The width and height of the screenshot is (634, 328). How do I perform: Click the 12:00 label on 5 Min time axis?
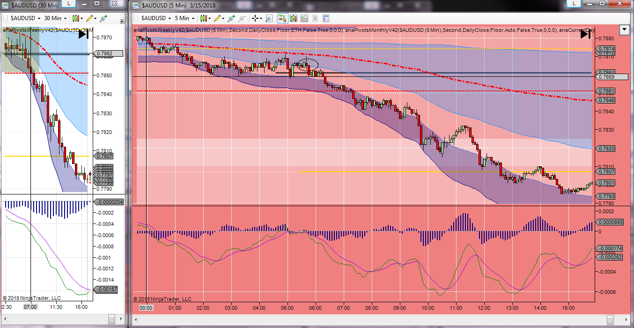[x=484, y=308]
